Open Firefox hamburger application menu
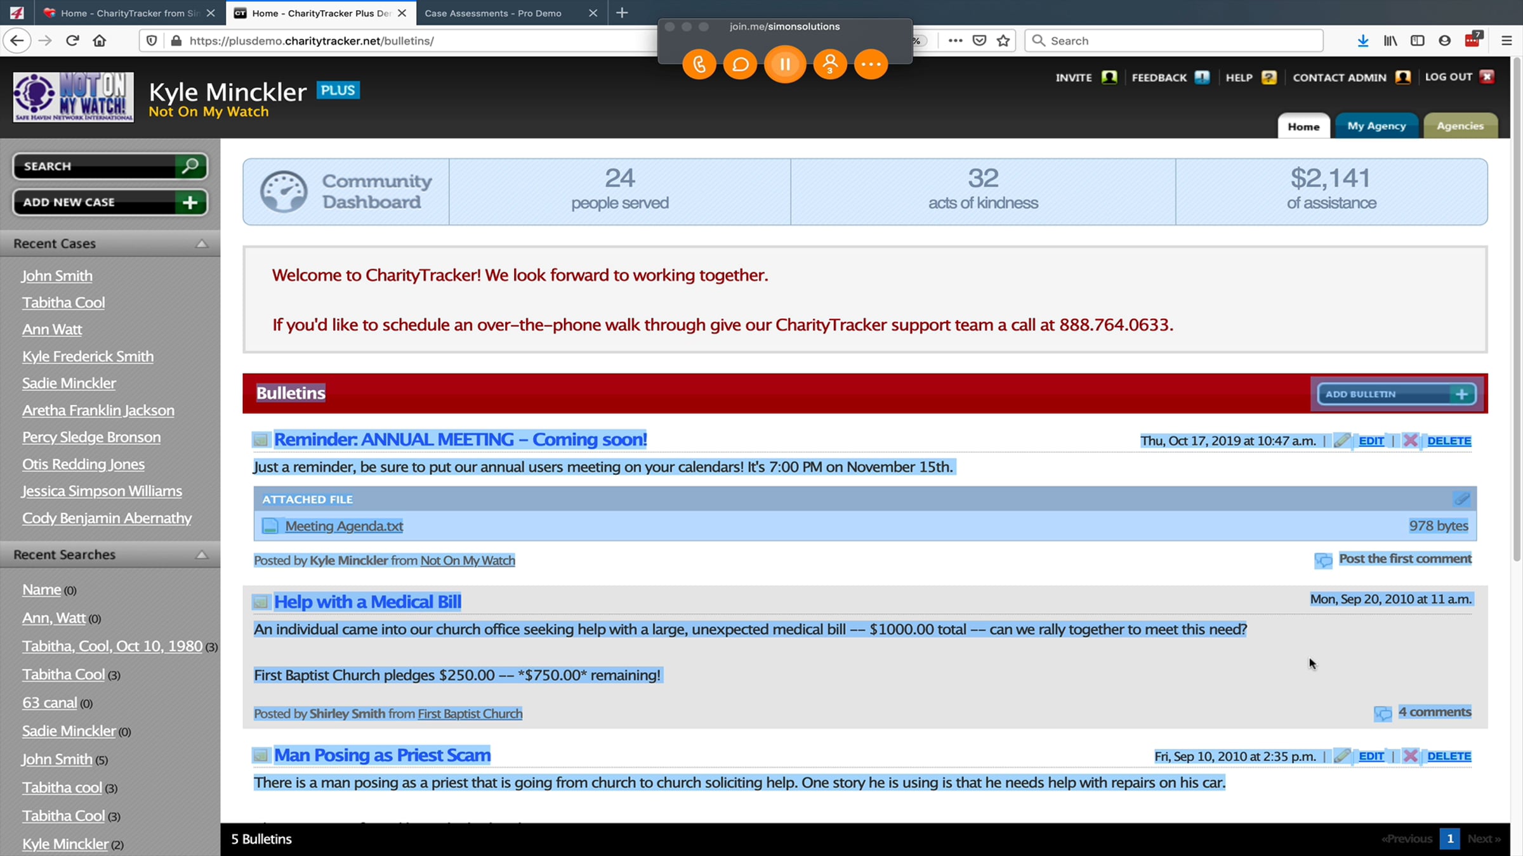Screen dimensions: 1523x856 point(1507,41)
